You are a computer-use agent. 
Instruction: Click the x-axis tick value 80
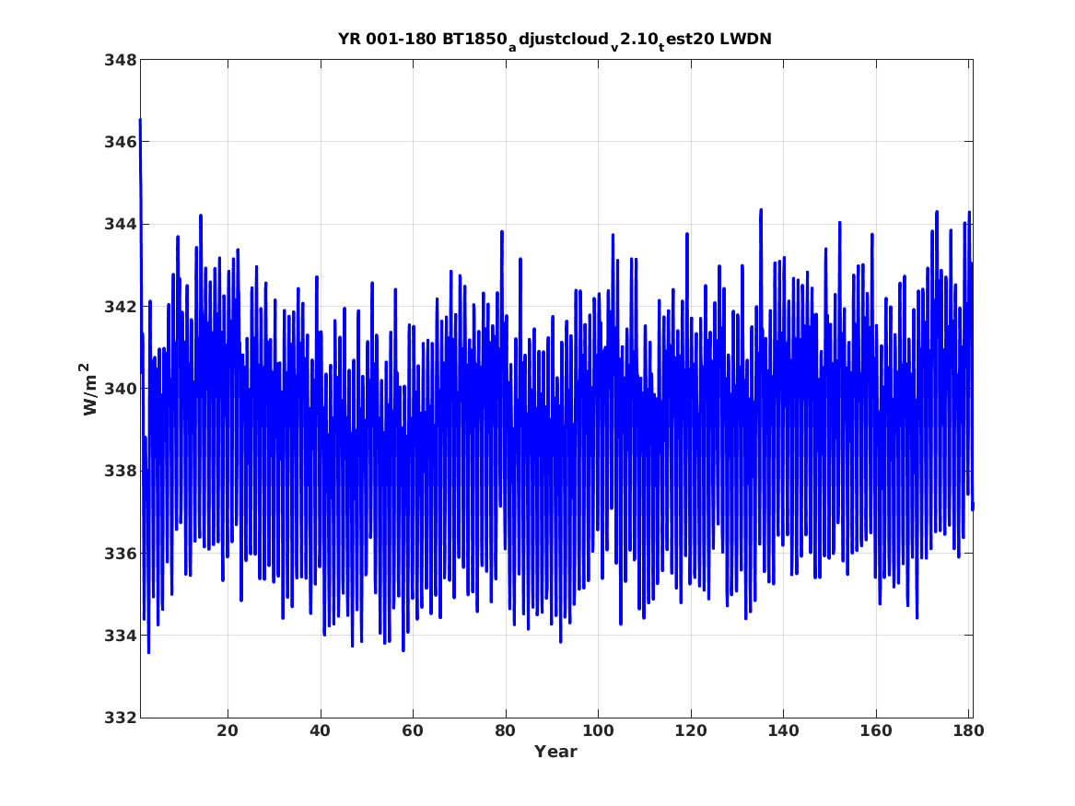pos(506,730)
